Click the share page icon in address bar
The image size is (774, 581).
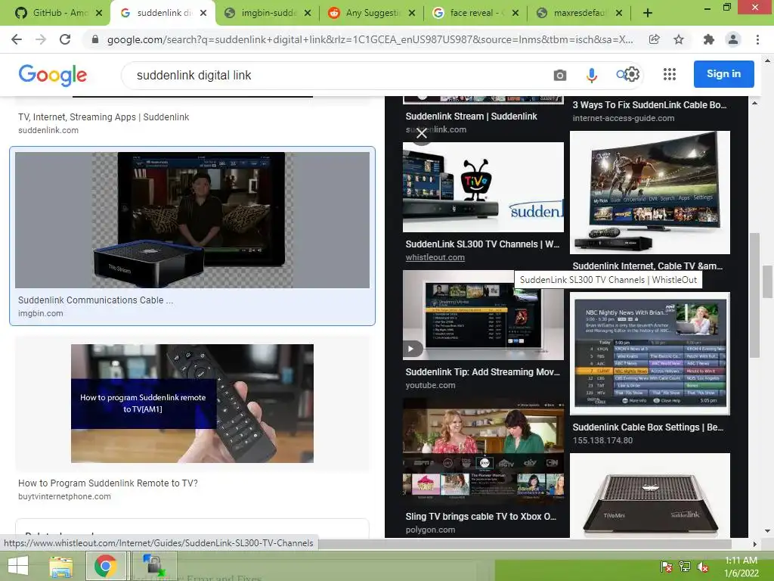point(654,39)
